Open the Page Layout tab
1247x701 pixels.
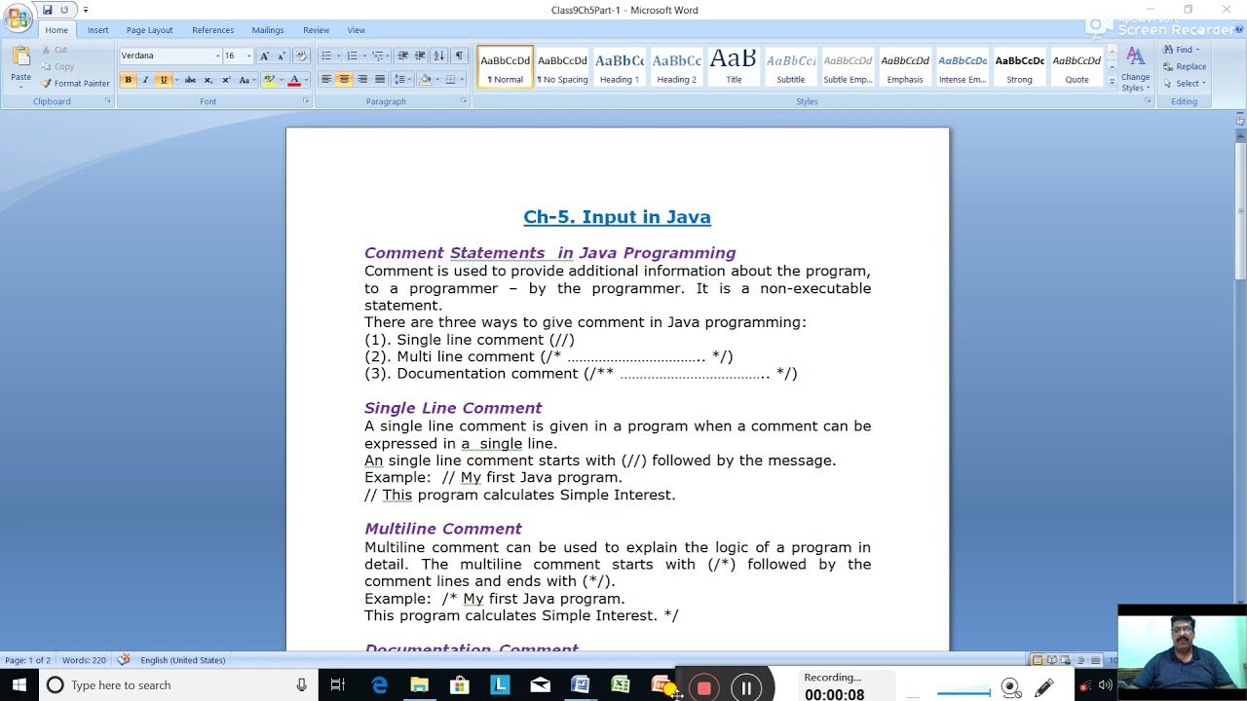coord(149,30)
